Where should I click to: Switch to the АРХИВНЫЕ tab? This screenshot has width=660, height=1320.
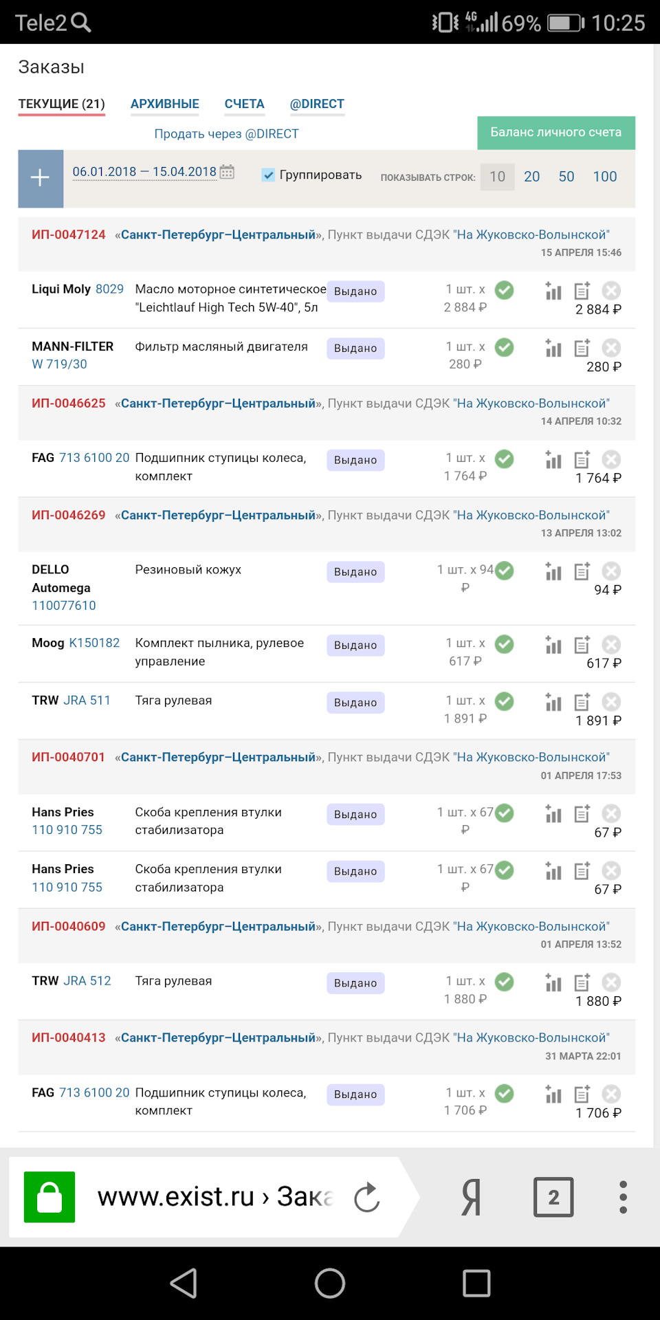(x=165, y=104)
